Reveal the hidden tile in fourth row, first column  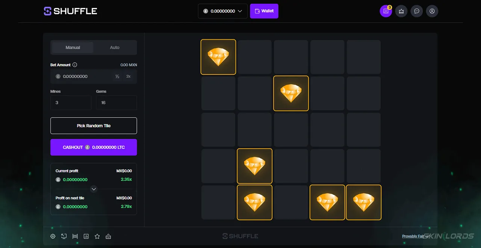click(218, 166)
